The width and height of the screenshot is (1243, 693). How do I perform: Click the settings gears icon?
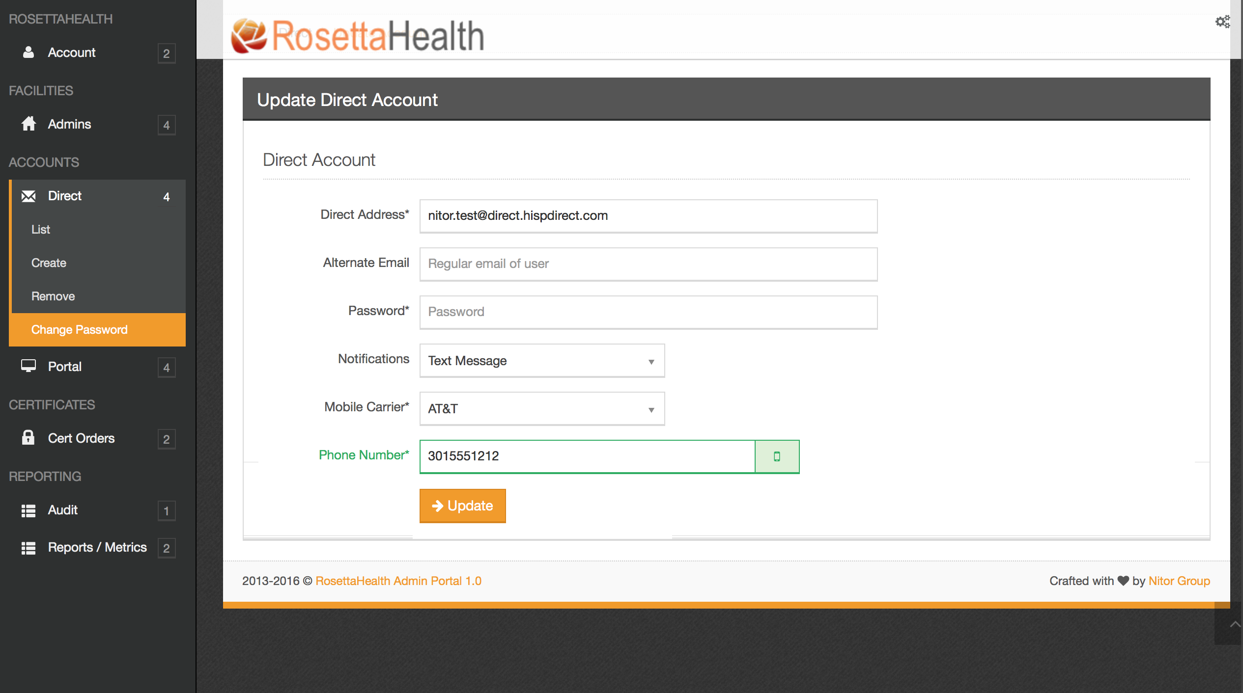(1222, 22)
